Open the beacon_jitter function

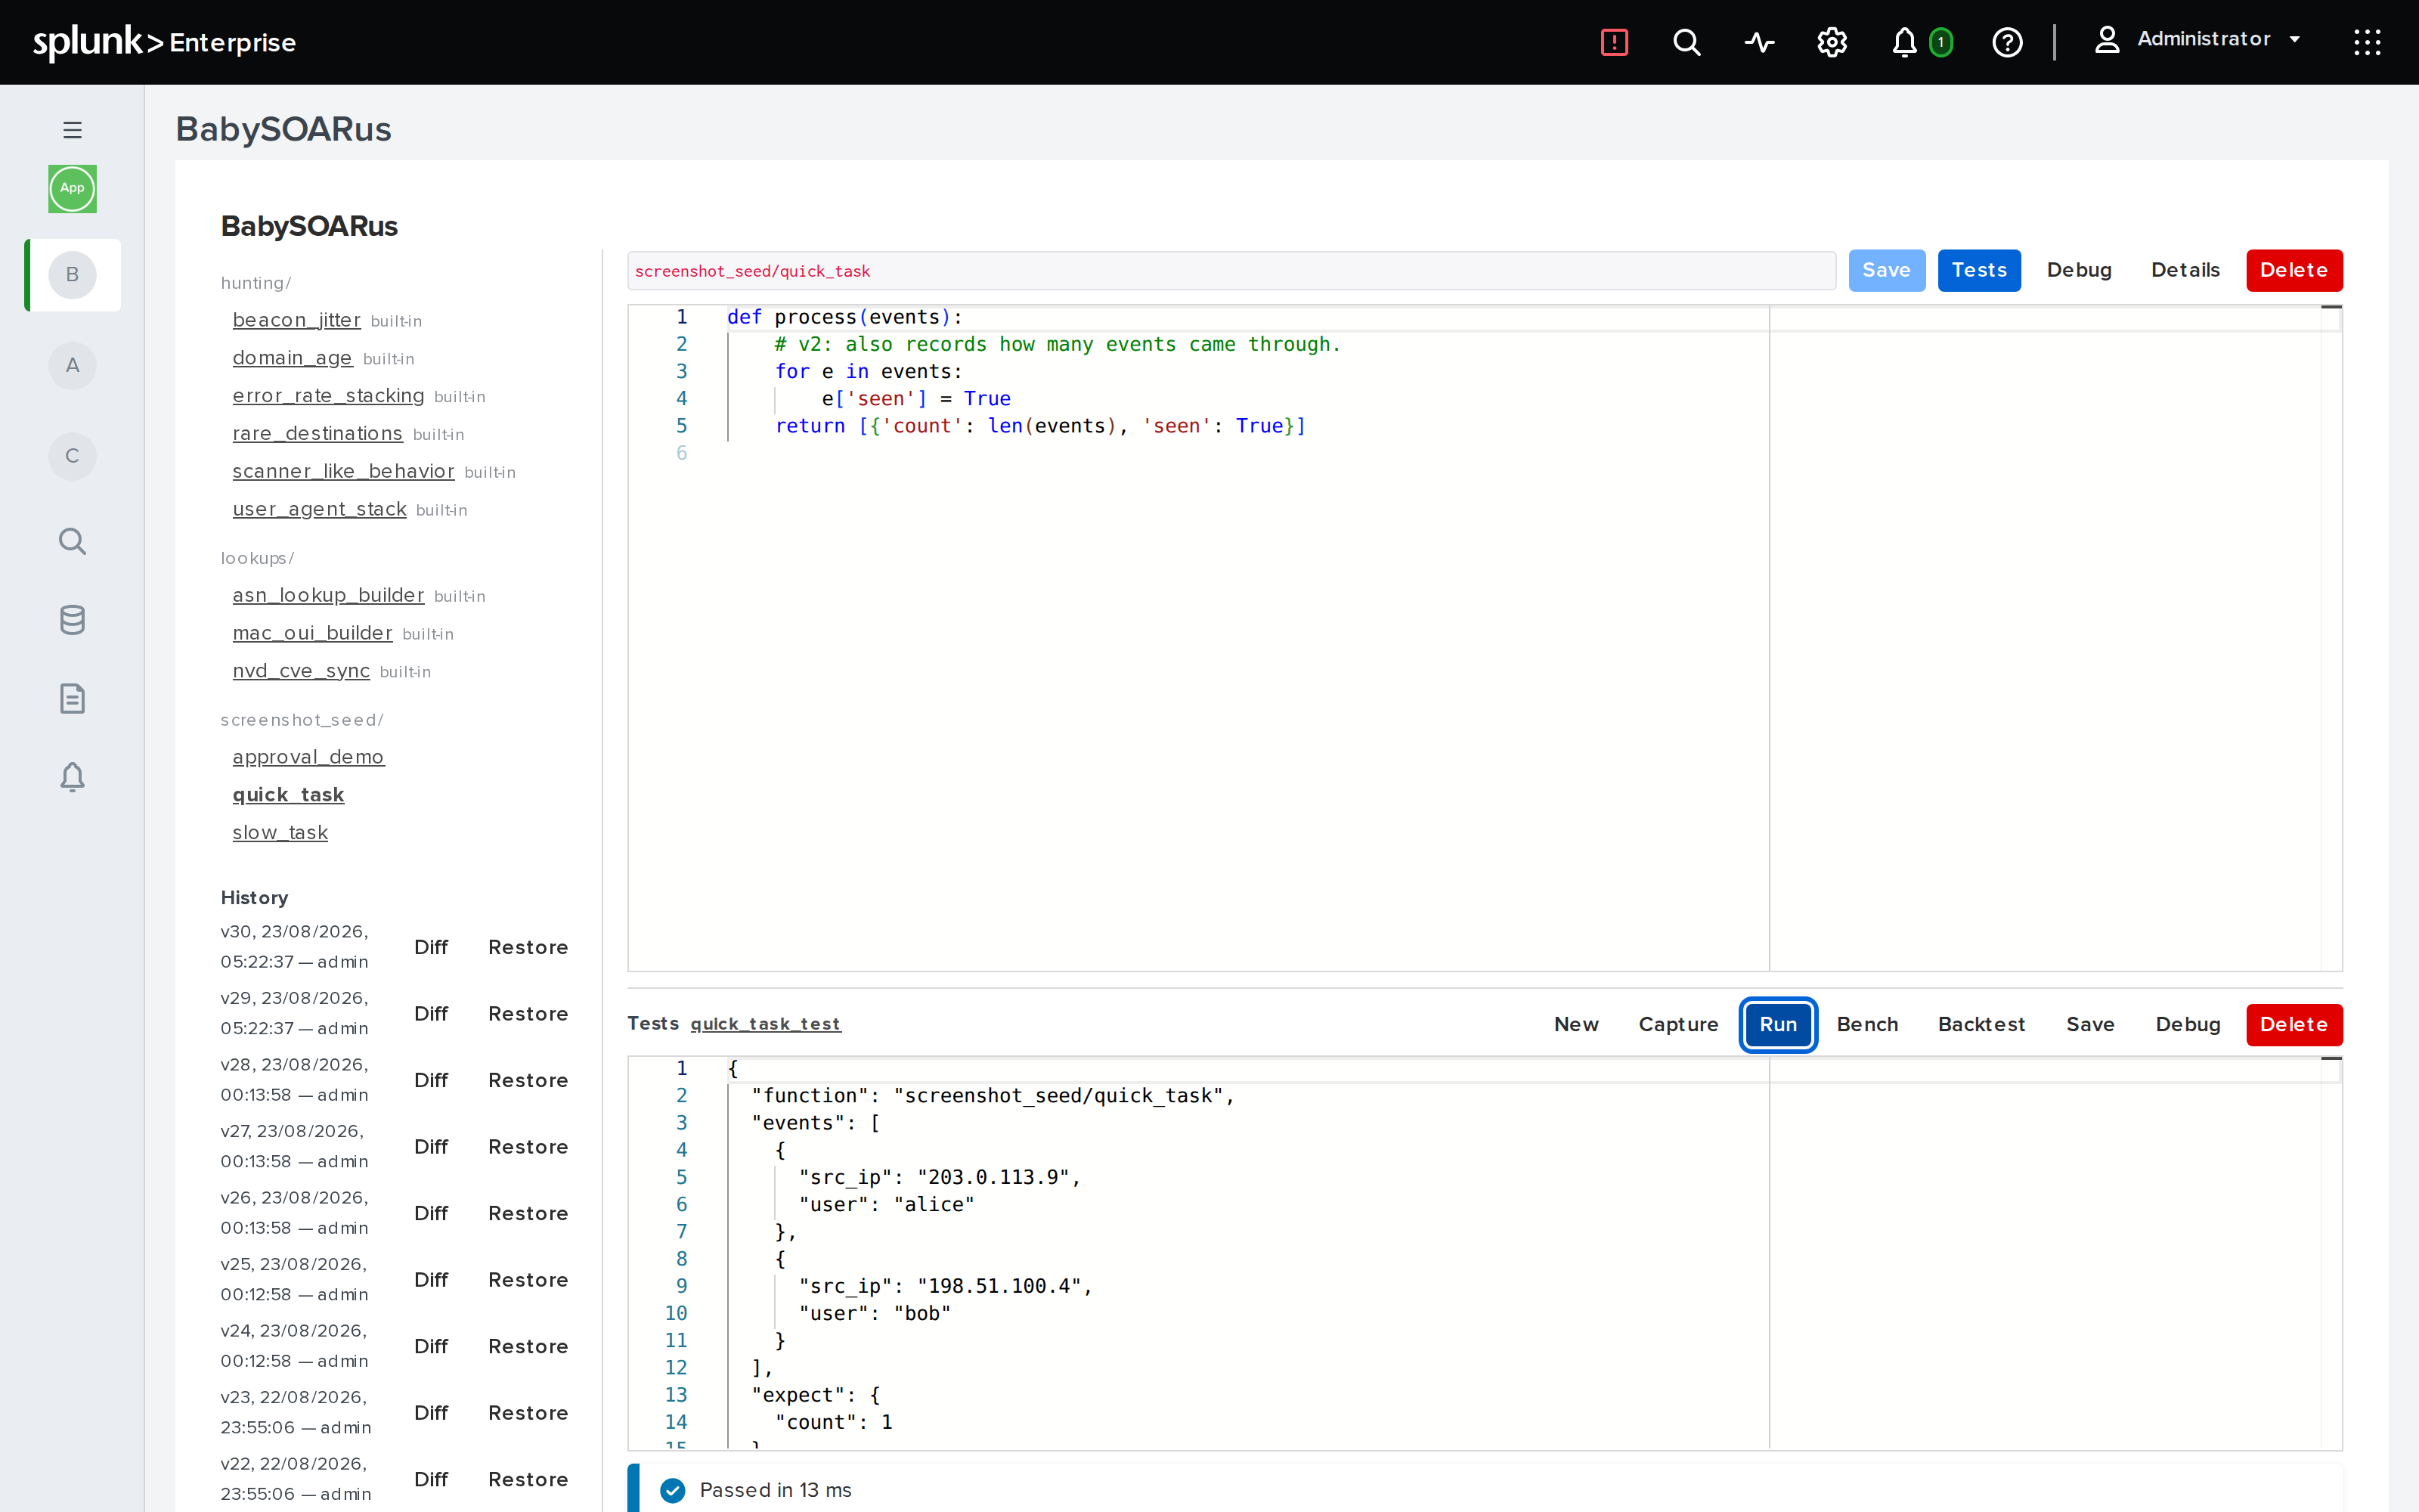296,320
